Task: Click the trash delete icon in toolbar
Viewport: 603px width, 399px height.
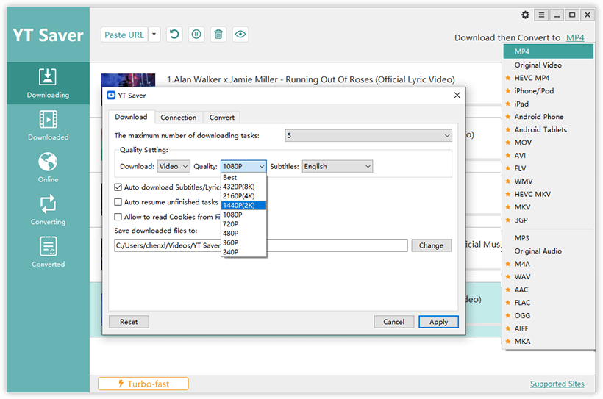Action: (218, 35)
